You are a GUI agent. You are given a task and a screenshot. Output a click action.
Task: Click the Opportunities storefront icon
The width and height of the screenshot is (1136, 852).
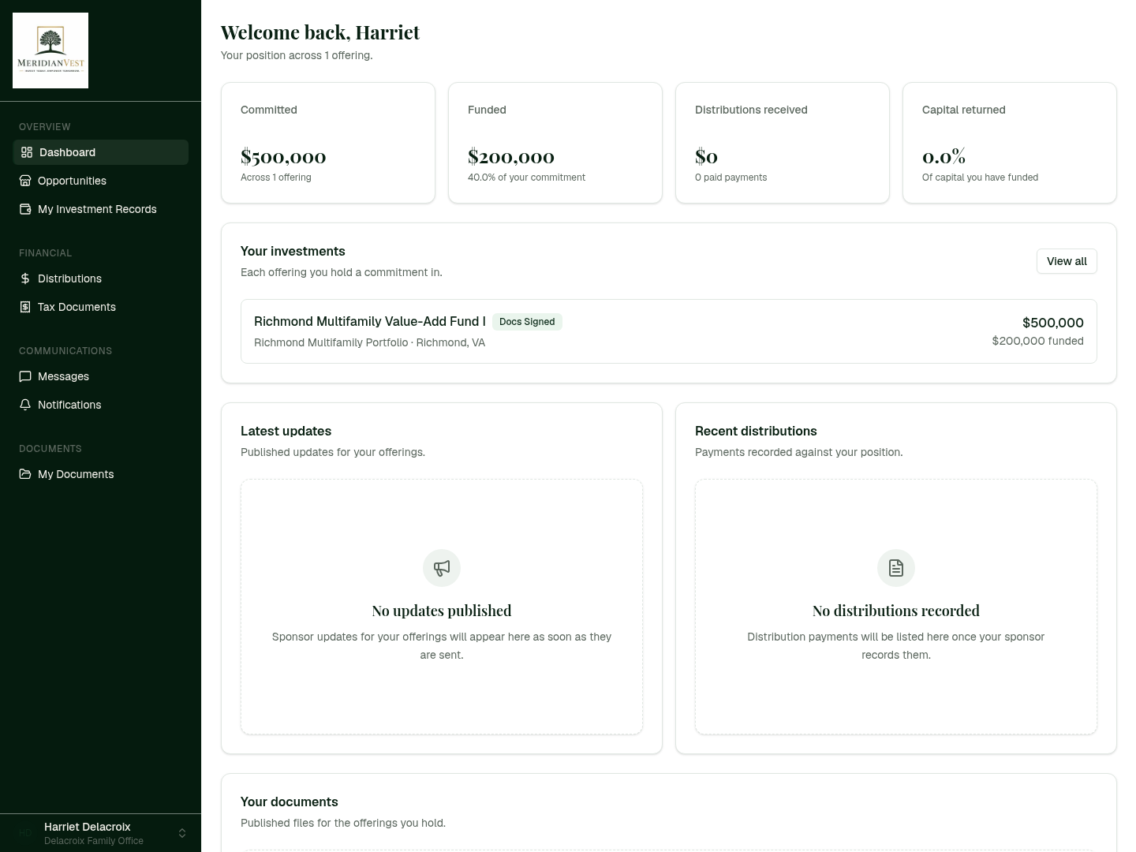click(x=25, y=181)
